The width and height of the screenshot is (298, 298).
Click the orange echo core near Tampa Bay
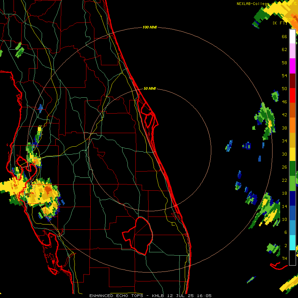pos(48,189)
